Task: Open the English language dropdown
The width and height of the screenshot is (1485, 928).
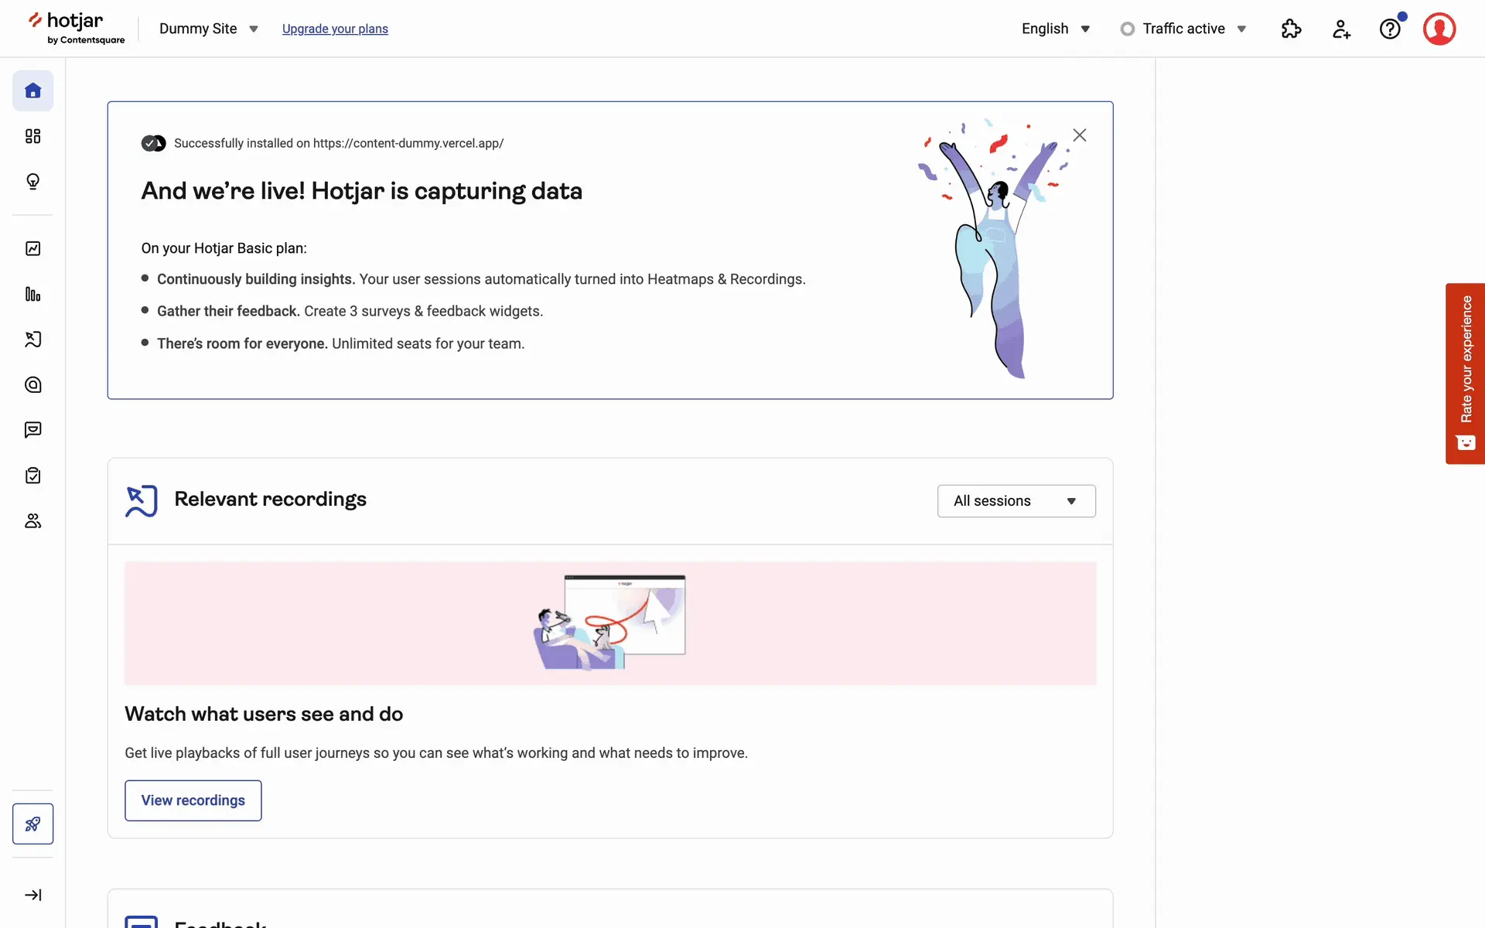Action: pos(1055,29)
